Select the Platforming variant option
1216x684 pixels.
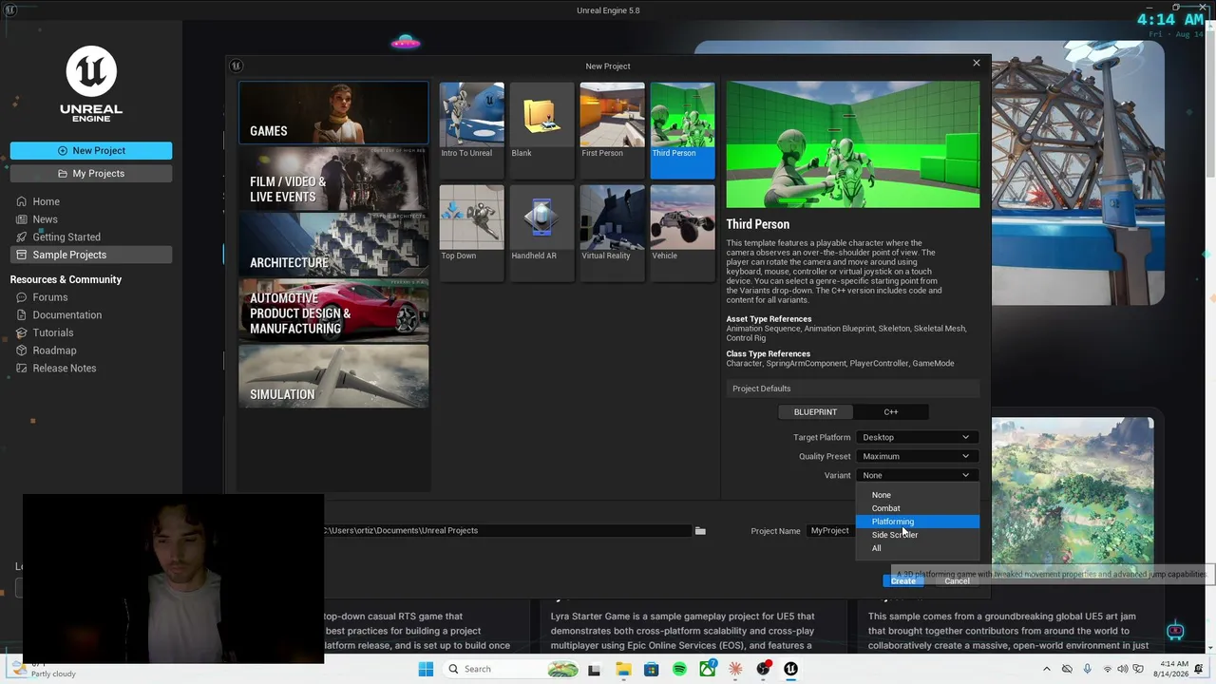pyautogui.click(x=917, y=522)
